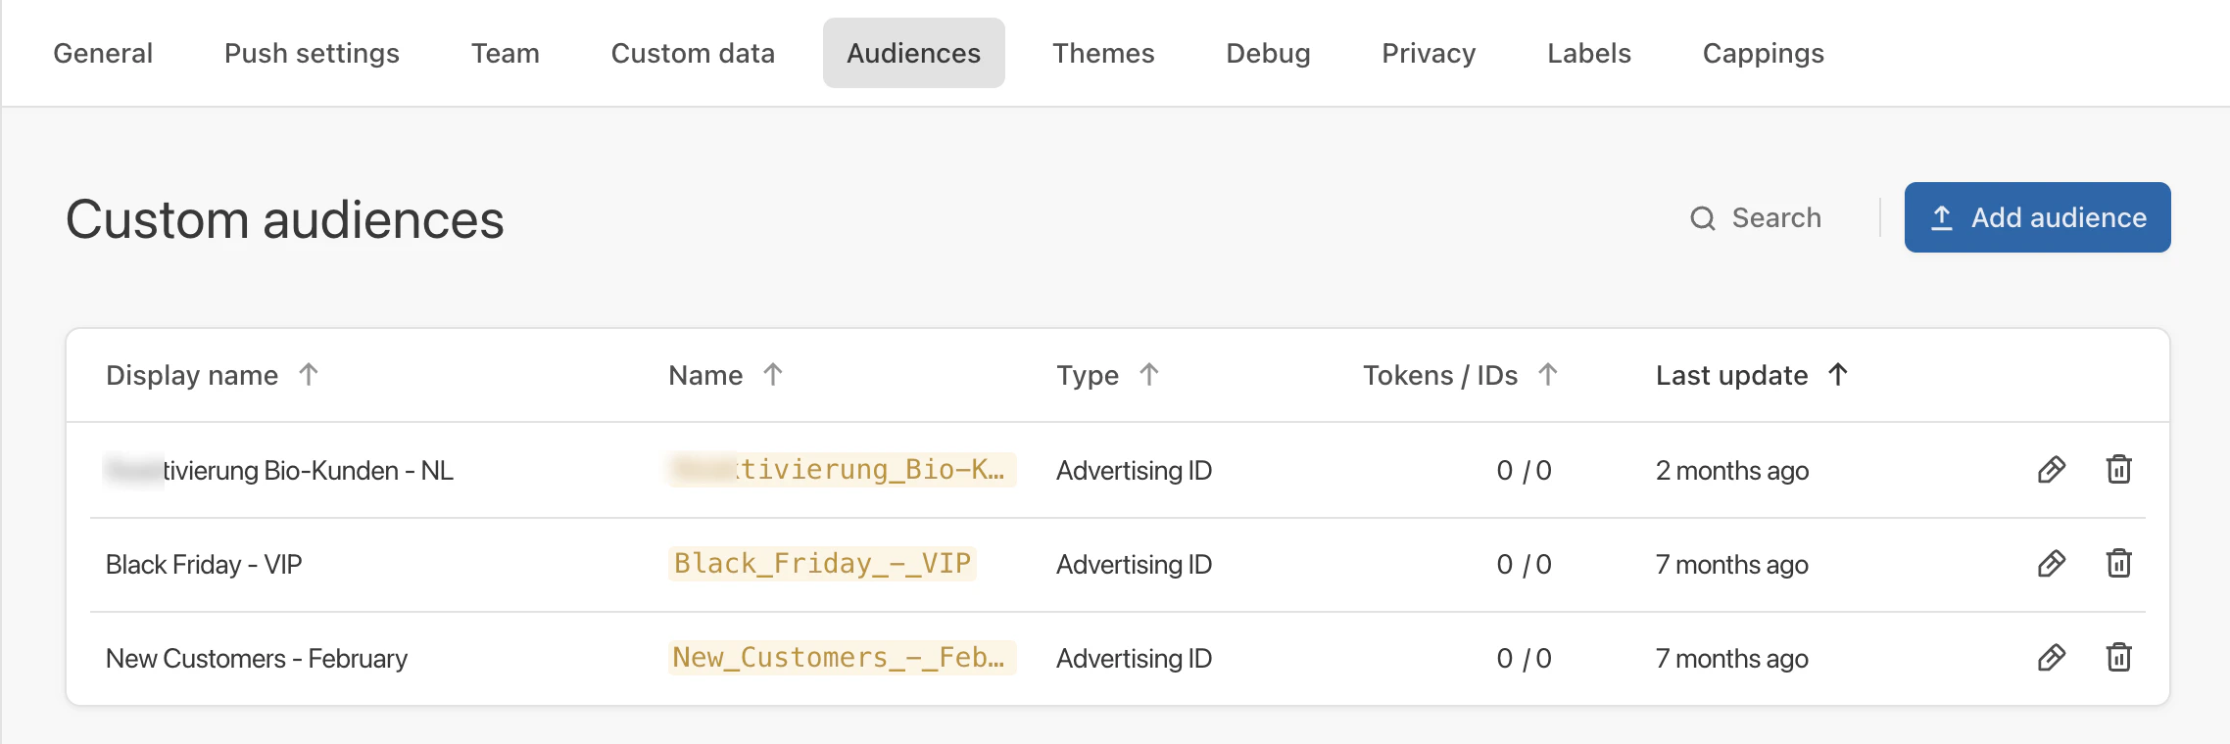Click the search magnifier icon
The image size is (2230, 744).
point(1703,218)
